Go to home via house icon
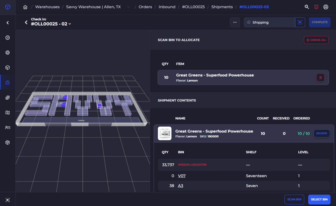This screenshot has height=206, width=336. (x=25, y=7)
